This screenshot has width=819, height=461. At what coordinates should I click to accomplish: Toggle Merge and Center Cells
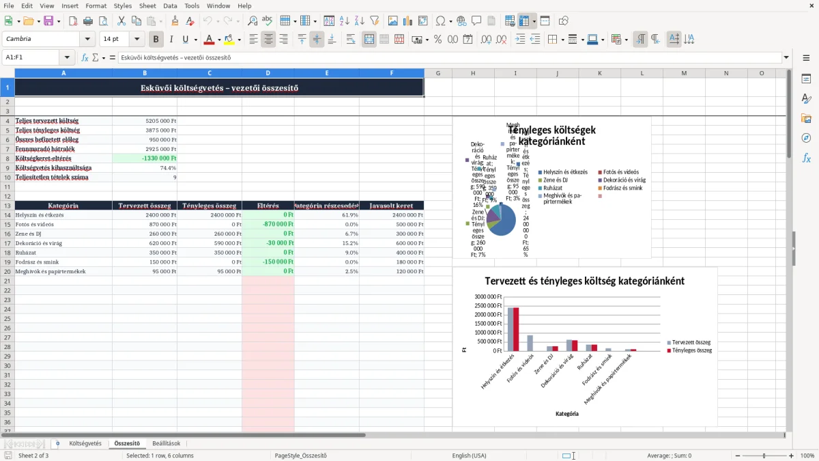(x=369, y=40)
